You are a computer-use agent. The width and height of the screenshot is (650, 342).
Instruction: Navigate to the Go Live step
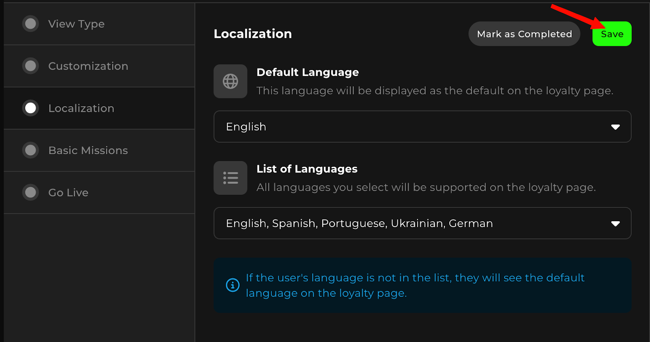tap(68, 192)
